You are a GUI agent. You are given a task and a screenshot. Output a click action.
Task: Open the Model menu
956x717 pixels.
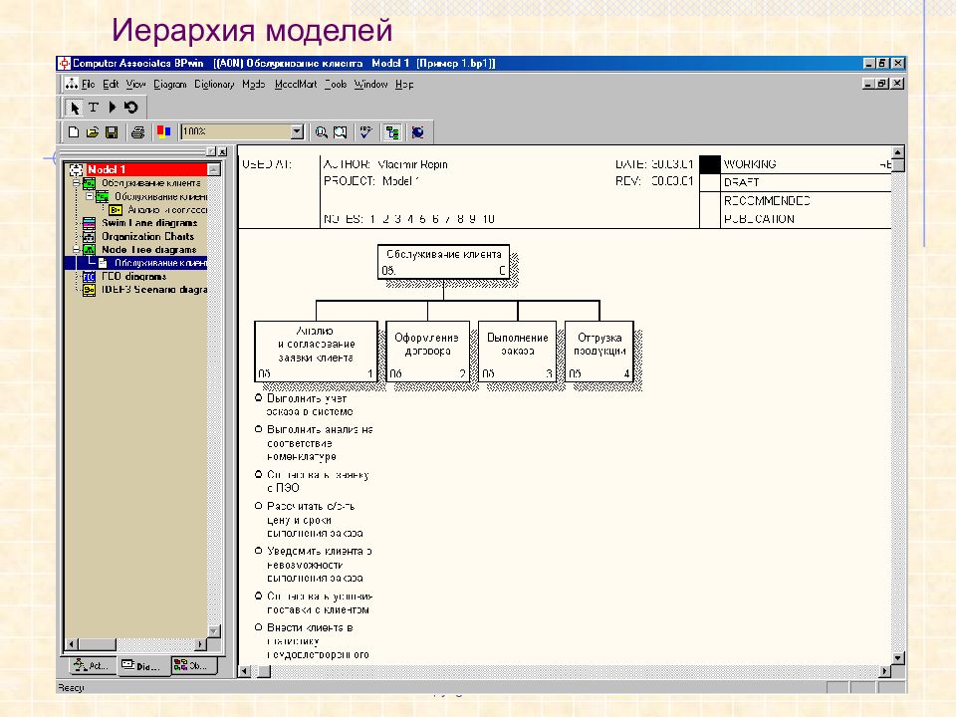[x=254, y=84]
